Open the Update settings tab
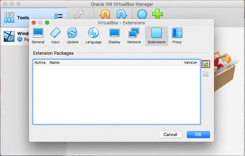The image size is (245, 156). pos(72,36)
